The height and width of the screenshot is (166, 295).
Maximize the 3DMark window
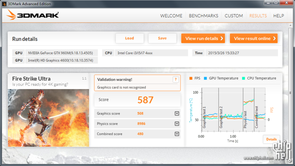point(276,3)
